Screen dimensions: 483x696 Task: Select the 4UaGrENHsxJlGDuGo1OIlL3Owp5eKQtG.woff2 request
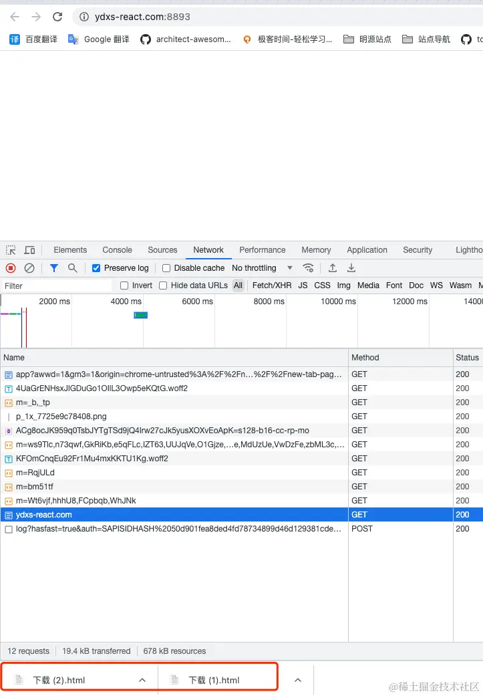click(x=241, y=388)
